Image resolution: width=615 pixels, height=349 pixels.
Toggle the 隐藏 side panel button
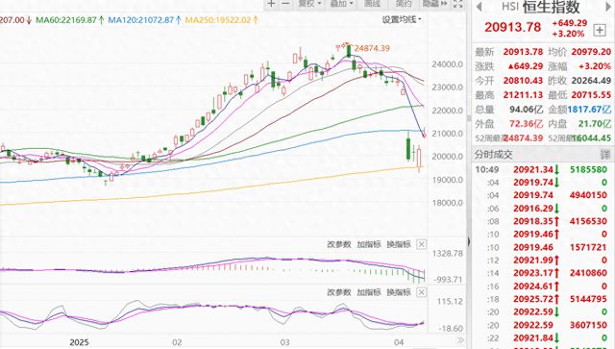(434, 4)
